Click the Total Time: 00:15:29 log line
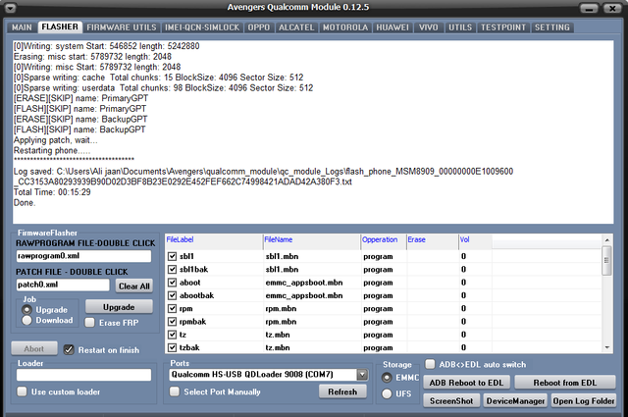This screenshot has width=628, height=417. click(52, 192)
